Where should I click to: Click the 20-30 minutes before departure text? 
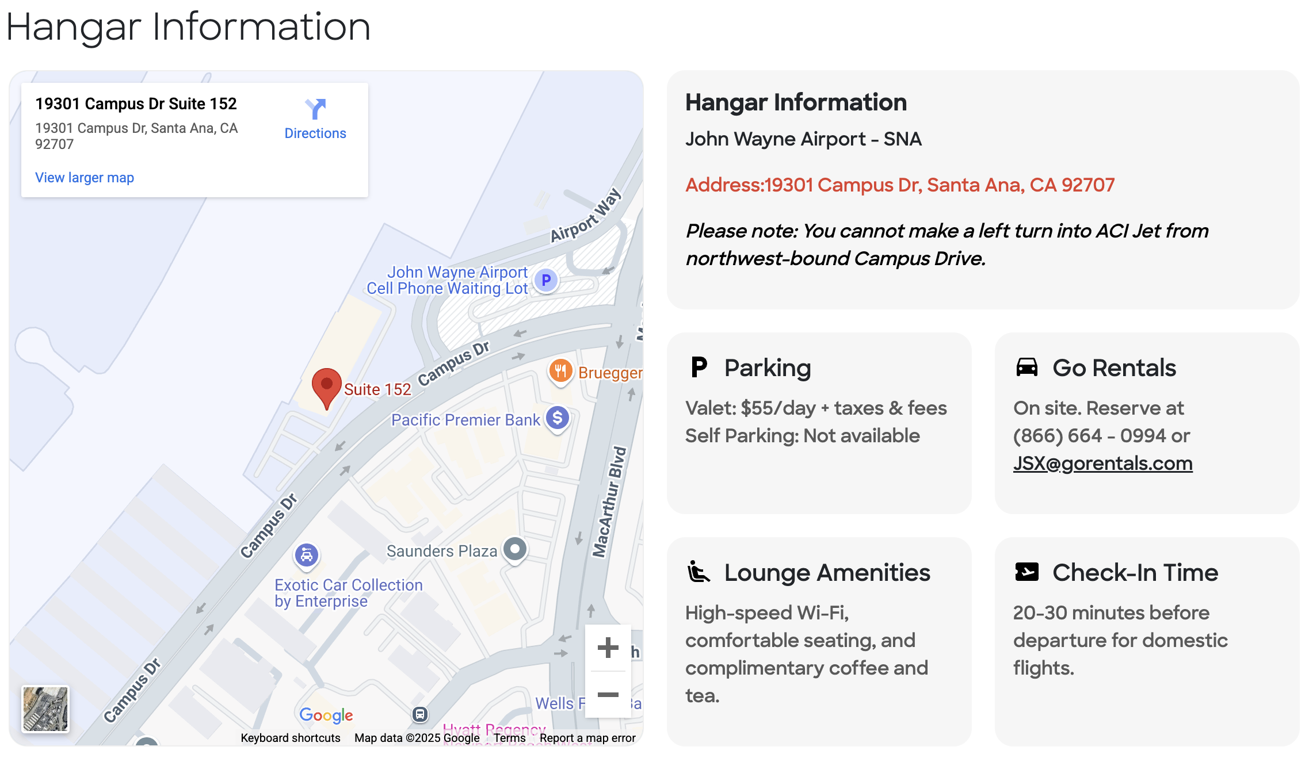coord(1120,640)
